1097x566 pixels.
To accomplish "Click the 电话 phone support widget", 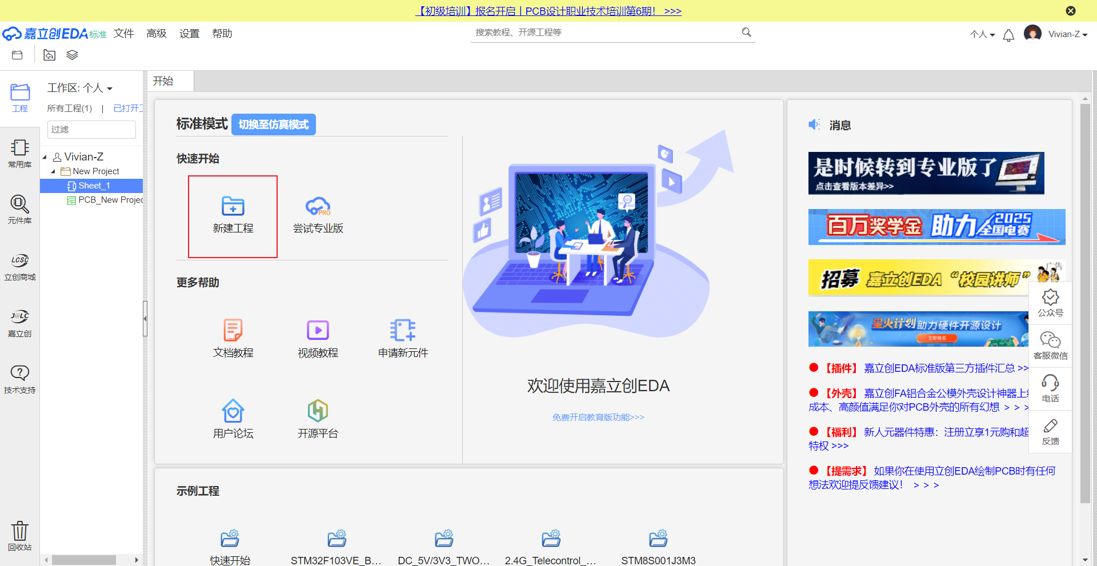I will [x=1050, y=389].
